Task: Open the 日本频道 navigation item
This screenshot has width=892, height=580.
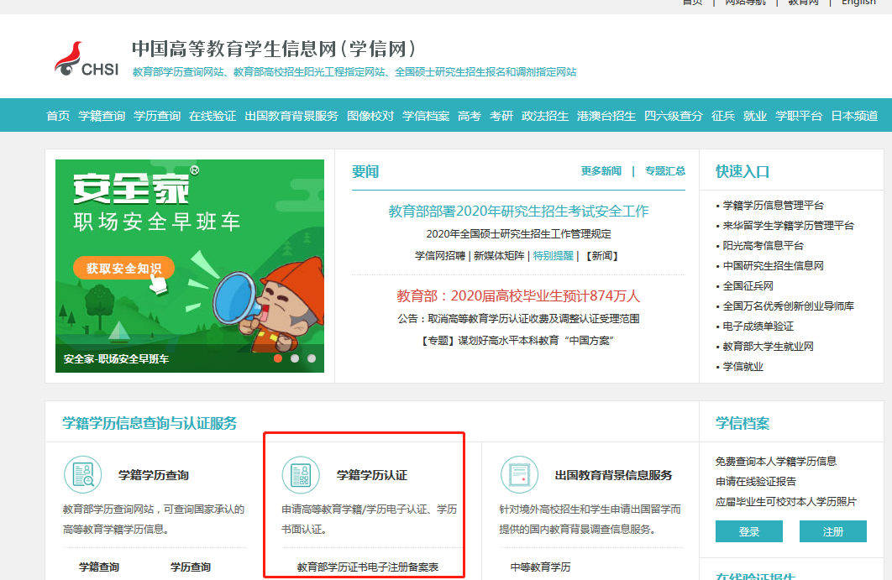Action: [x=854, y=116]
